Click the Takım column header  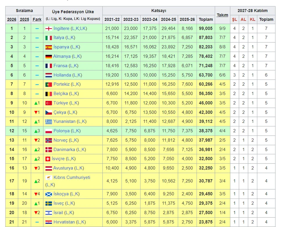[x=222, y=15]
